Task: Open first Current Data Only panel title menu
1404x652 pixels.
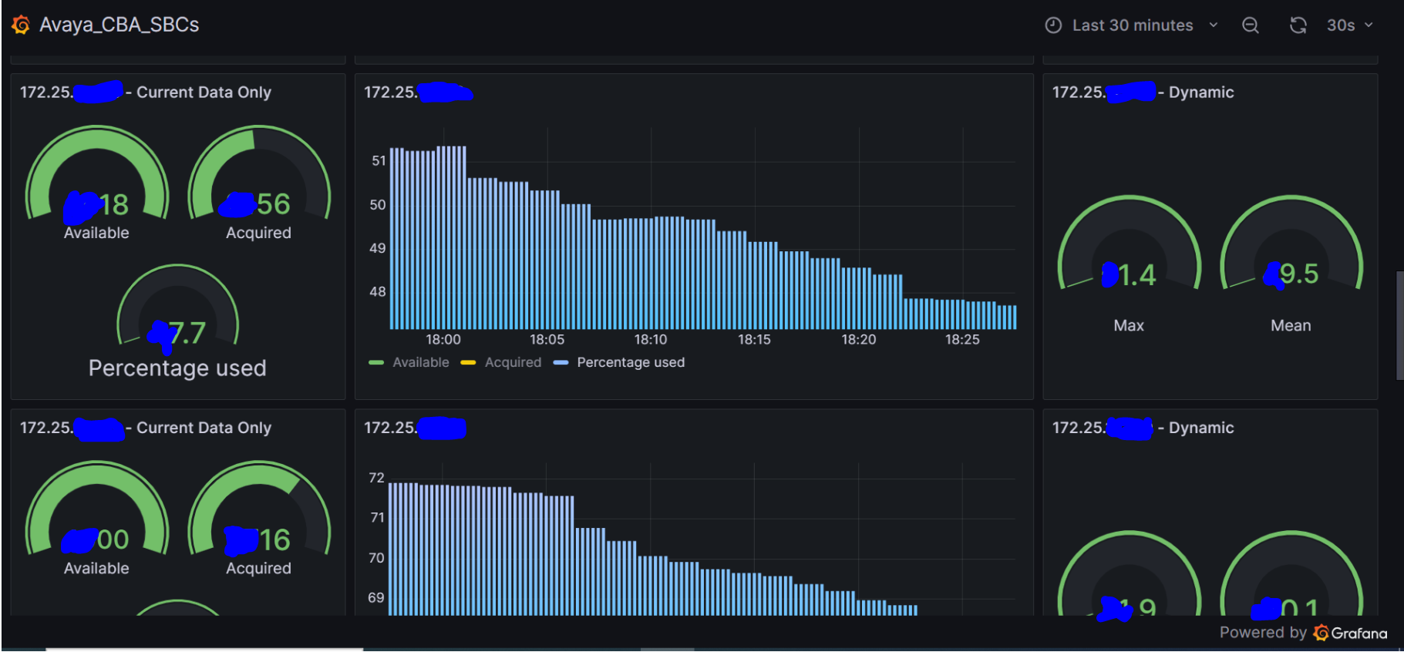Action: [x=146, y=92]
